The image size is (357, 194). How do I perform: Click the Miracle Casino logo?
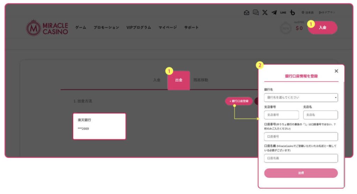47,28
